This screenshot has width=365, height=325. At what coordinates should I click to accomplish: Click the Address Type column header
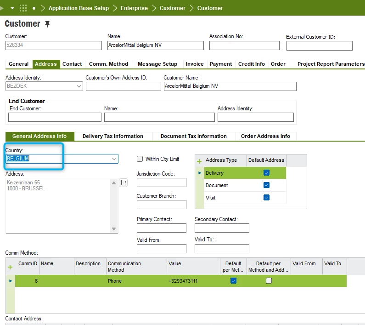pyautogui.click(x=225, y=160)
